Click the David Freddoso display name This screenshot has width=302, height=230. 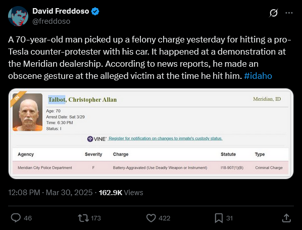[61, 11]
